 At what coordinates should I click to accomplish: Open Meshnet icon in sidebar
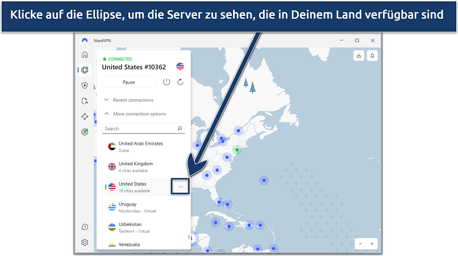(85, 116)
